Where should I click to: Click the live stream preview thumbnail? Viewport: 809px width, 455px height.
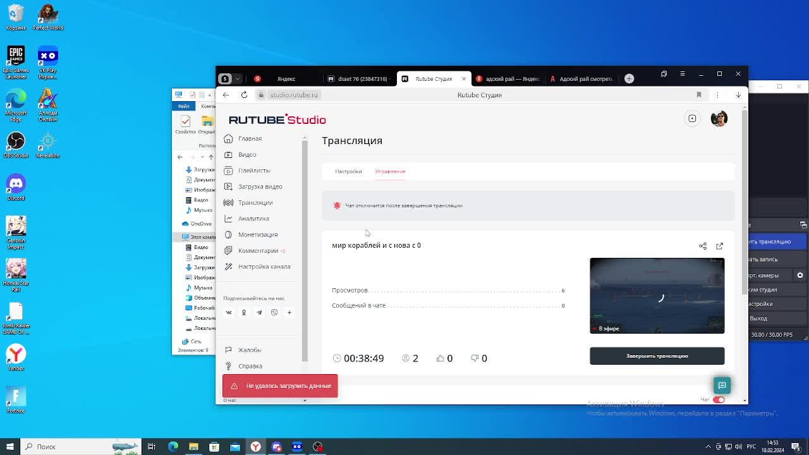click(x=657, y=295)
